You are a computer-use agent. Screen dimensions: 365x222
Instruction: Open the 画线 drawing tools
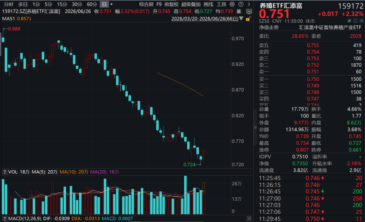tap(208, 4)
